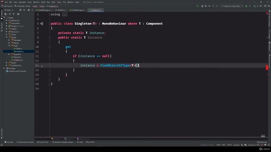271x152 pixels.
Task: Open the Event Log
Action: coord(262,142)
